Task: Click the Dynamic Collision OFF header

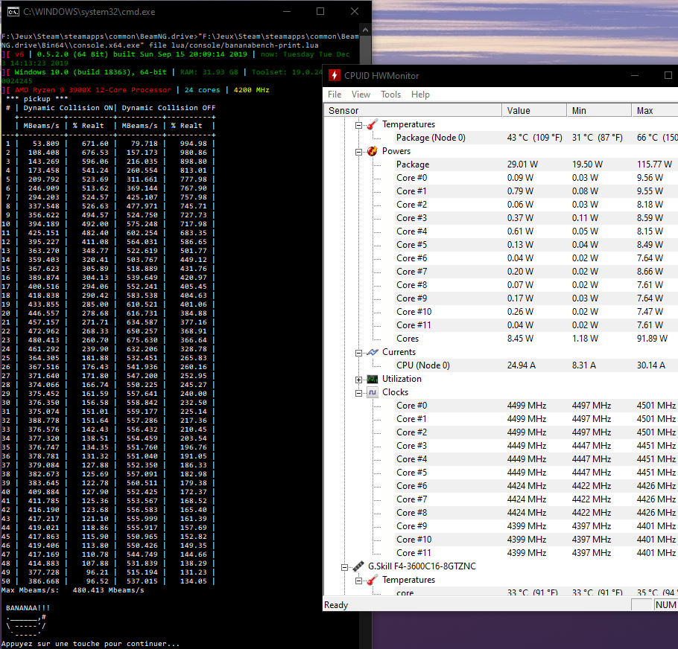Action: 168,107
